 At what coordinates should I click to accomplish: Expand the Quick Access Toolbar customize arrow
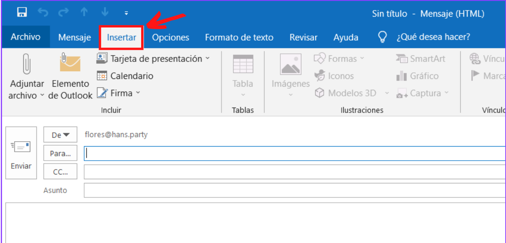[126, 14]
